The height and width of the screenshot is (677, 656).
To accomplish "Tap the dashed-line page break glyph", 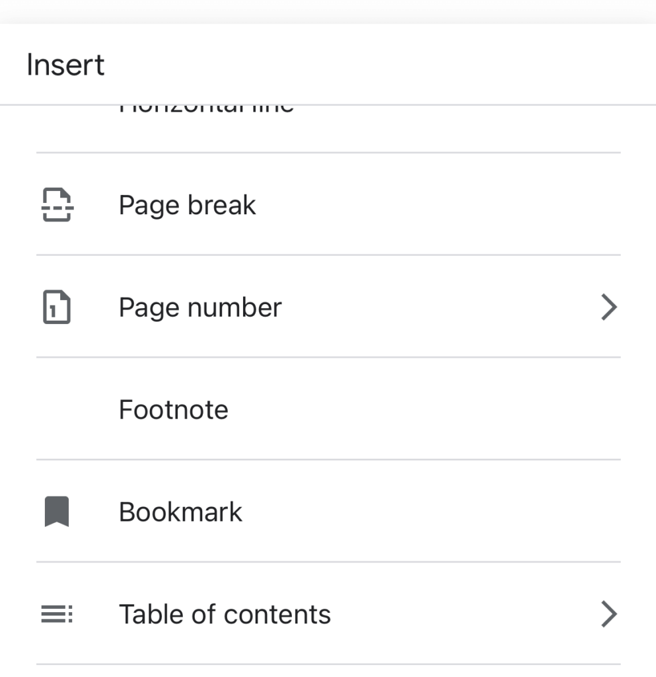I will tap(55, 204).
